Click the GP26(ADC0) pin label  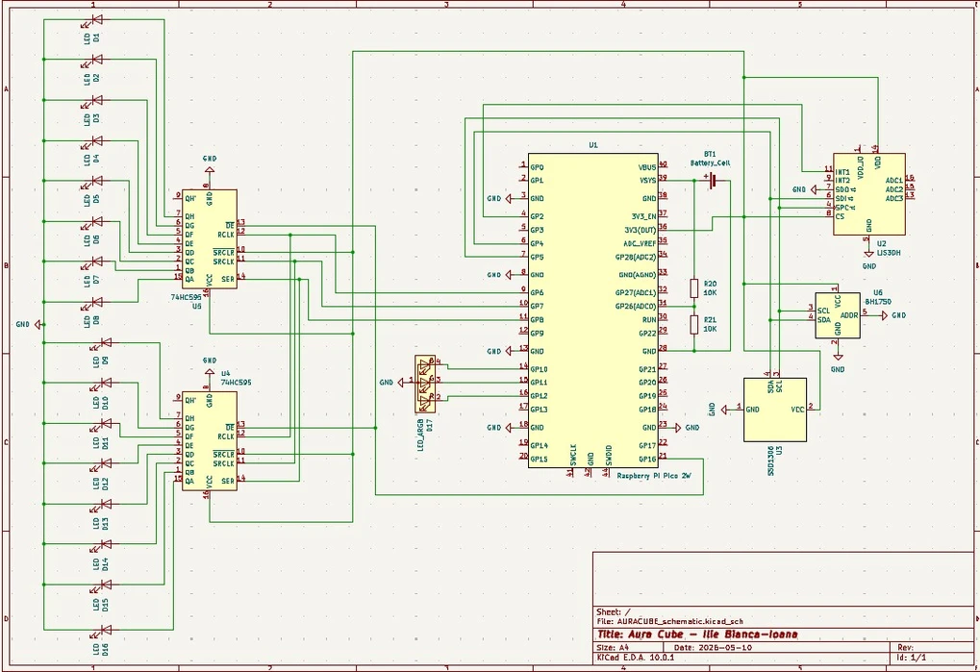pos(637,306)
